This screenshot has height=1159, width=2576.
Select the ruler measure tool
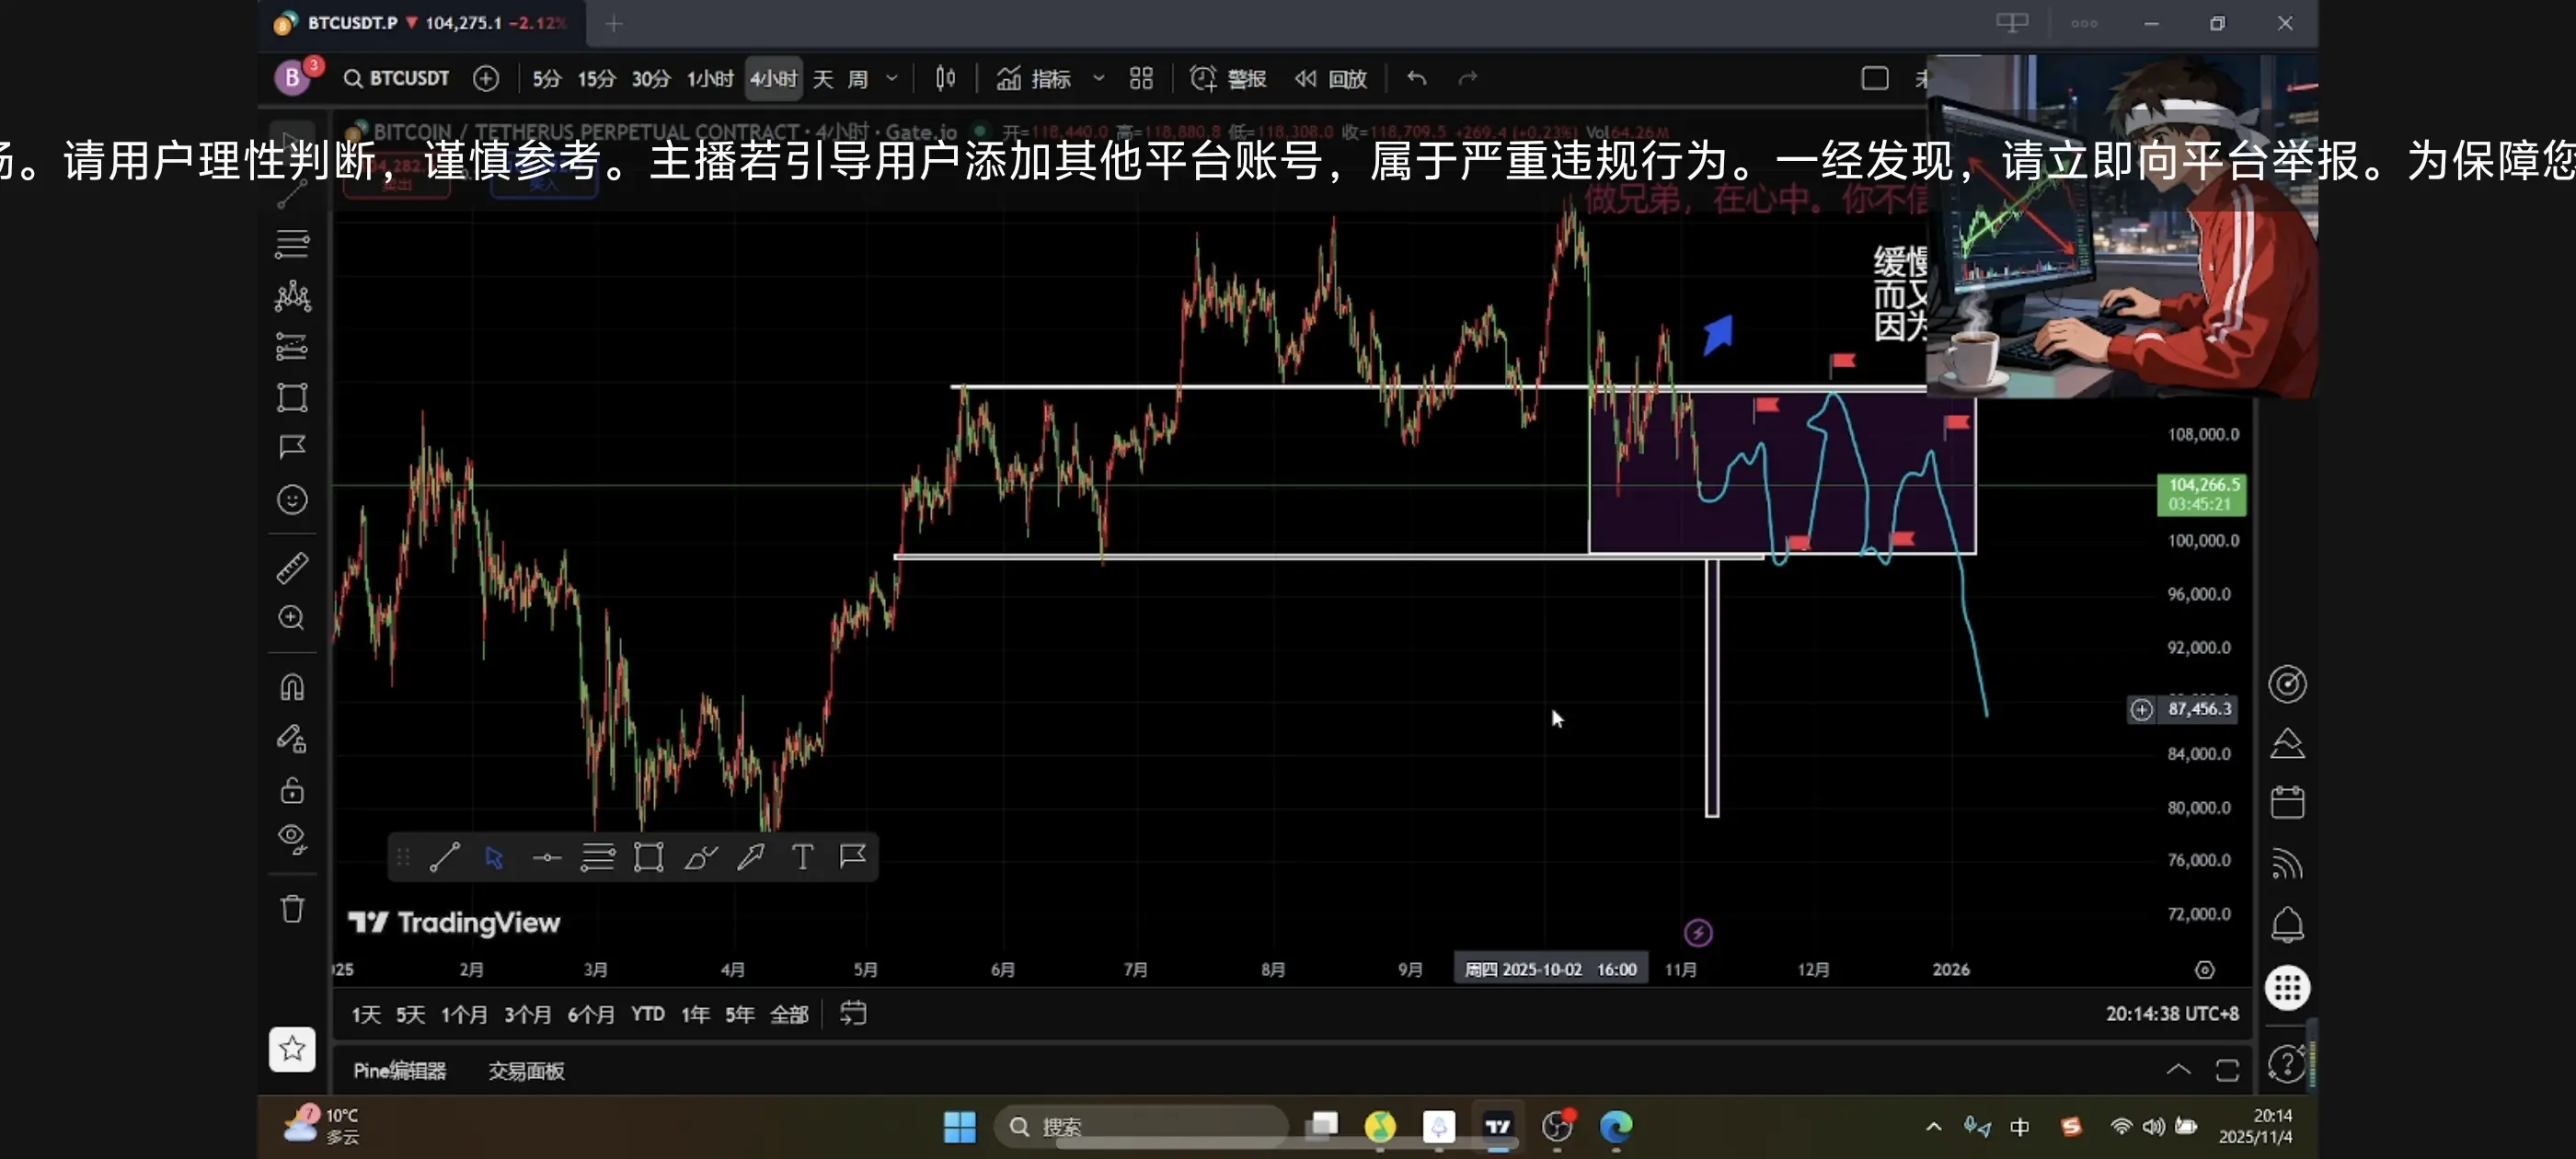292,568
